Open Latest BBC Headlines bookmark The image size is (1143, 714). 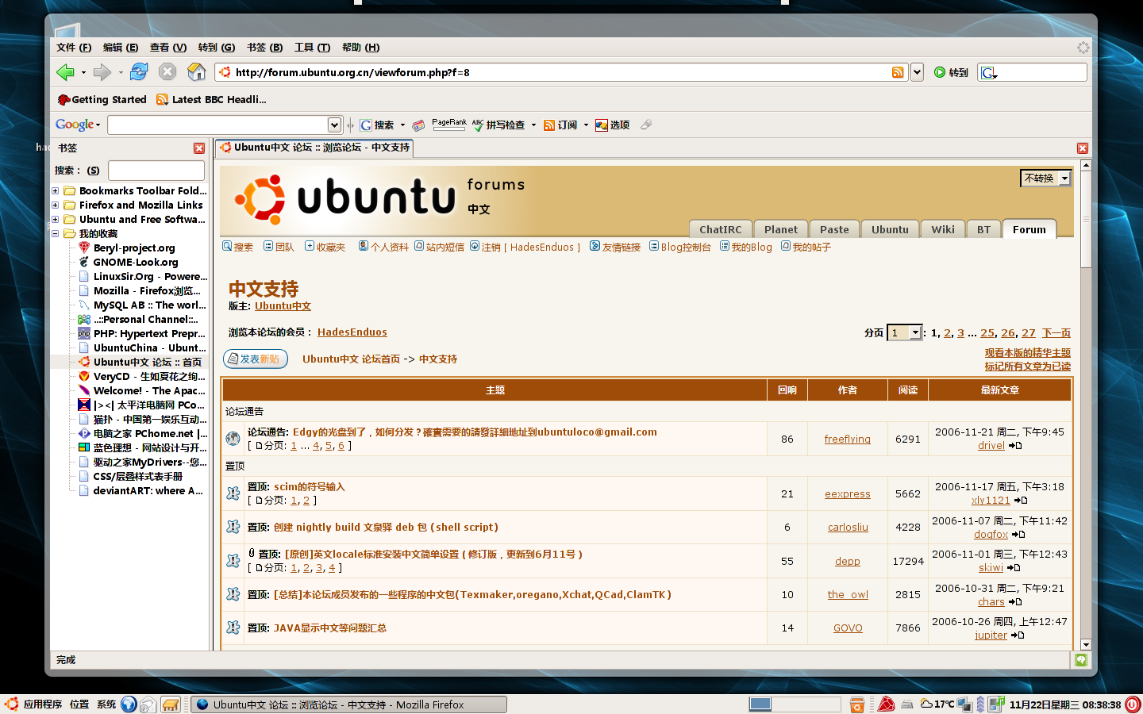point(211,100)
